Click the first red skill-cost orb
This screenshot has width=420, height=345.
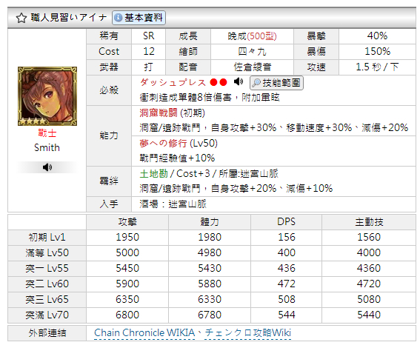[214, 82]
